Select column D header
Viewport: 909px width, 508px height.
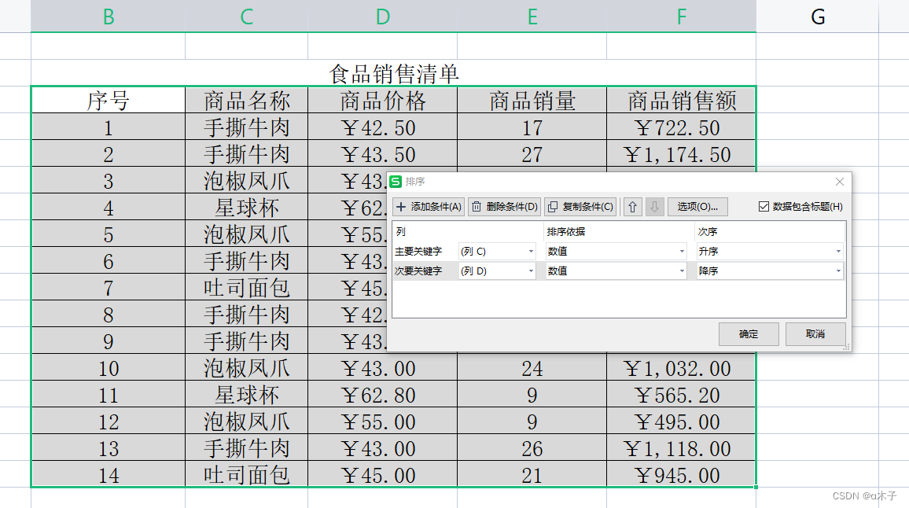coord(383,17)
